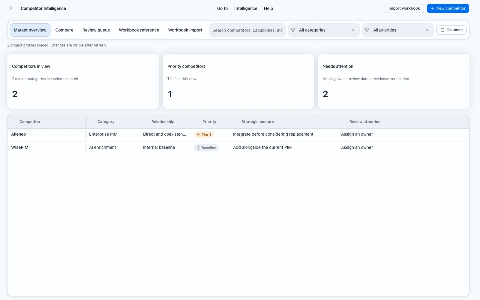Open the Akeneo competitor row
This screenshot has height=300, width=480.
238,135
